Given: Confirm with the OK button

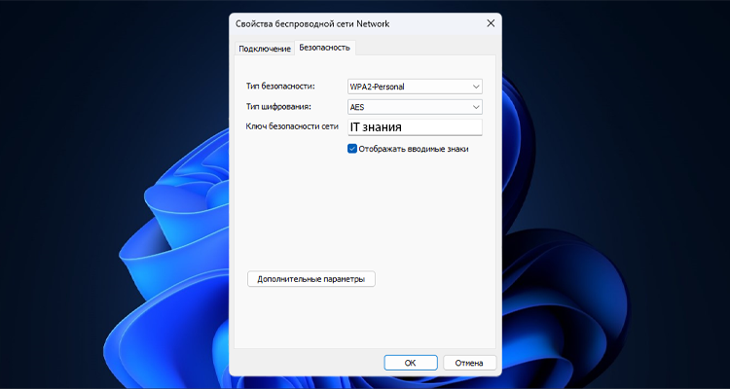Looking at the screenshot, I should pyautogui.click(x=410, y=363).
